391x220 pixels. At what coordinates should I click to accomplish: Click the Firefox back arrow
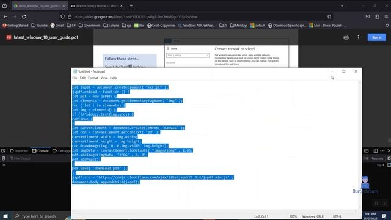[5, 16]
